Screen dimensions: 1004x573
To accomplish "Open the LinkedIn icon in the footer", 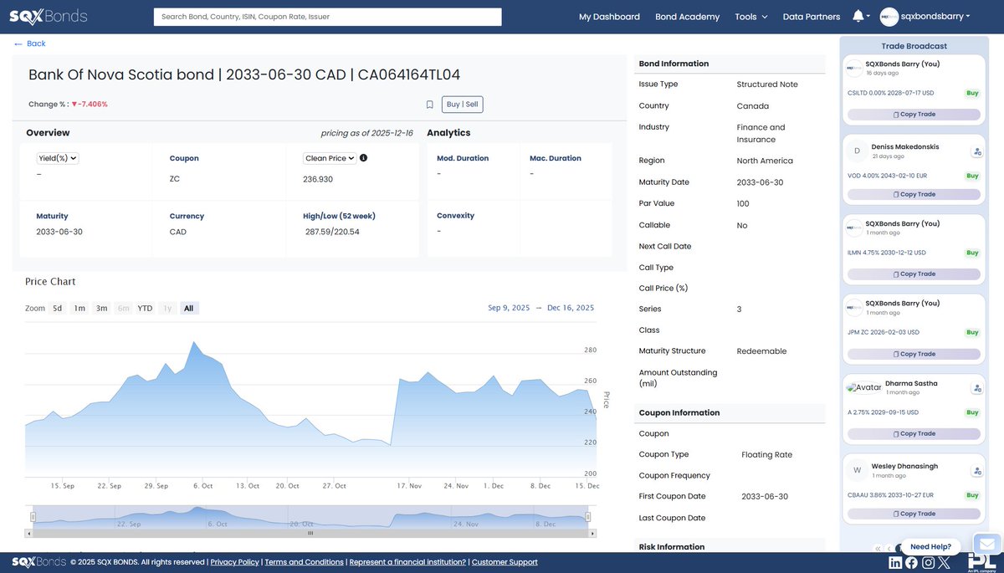I will pos(895,562).
